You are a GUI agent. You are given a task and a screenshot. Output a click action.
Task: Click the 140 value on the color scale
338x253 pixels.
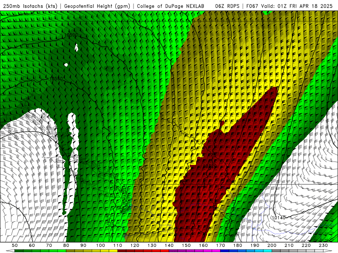tap(169, 245)
